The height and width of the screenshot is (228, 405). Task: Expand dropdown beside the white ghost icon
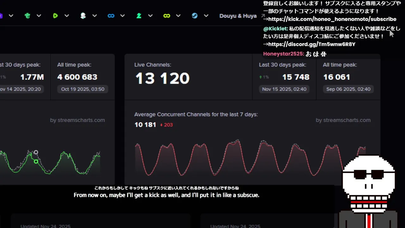[95, 16]
